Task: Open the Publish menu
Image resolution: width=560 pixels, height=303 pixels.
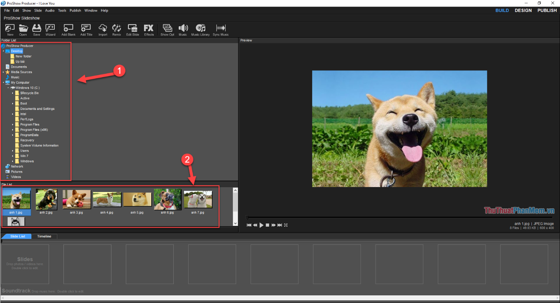Action: 75,10
